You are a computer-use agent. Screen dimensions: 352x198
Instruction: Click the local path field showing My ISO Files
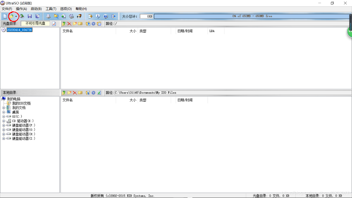[233, 93]
